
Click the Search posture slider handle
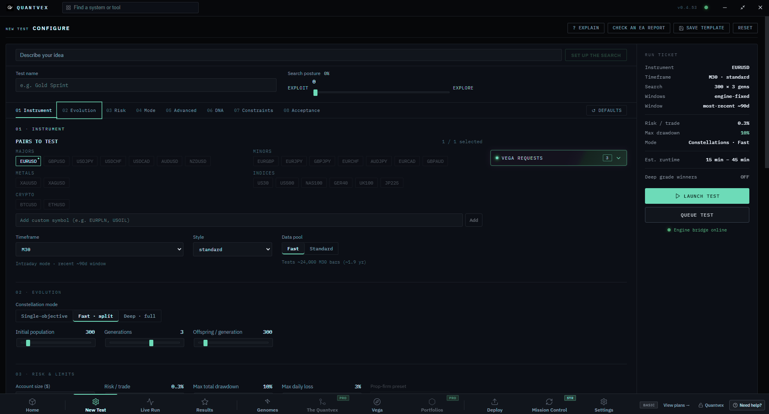pyautogui.click(x=315, y=93)
